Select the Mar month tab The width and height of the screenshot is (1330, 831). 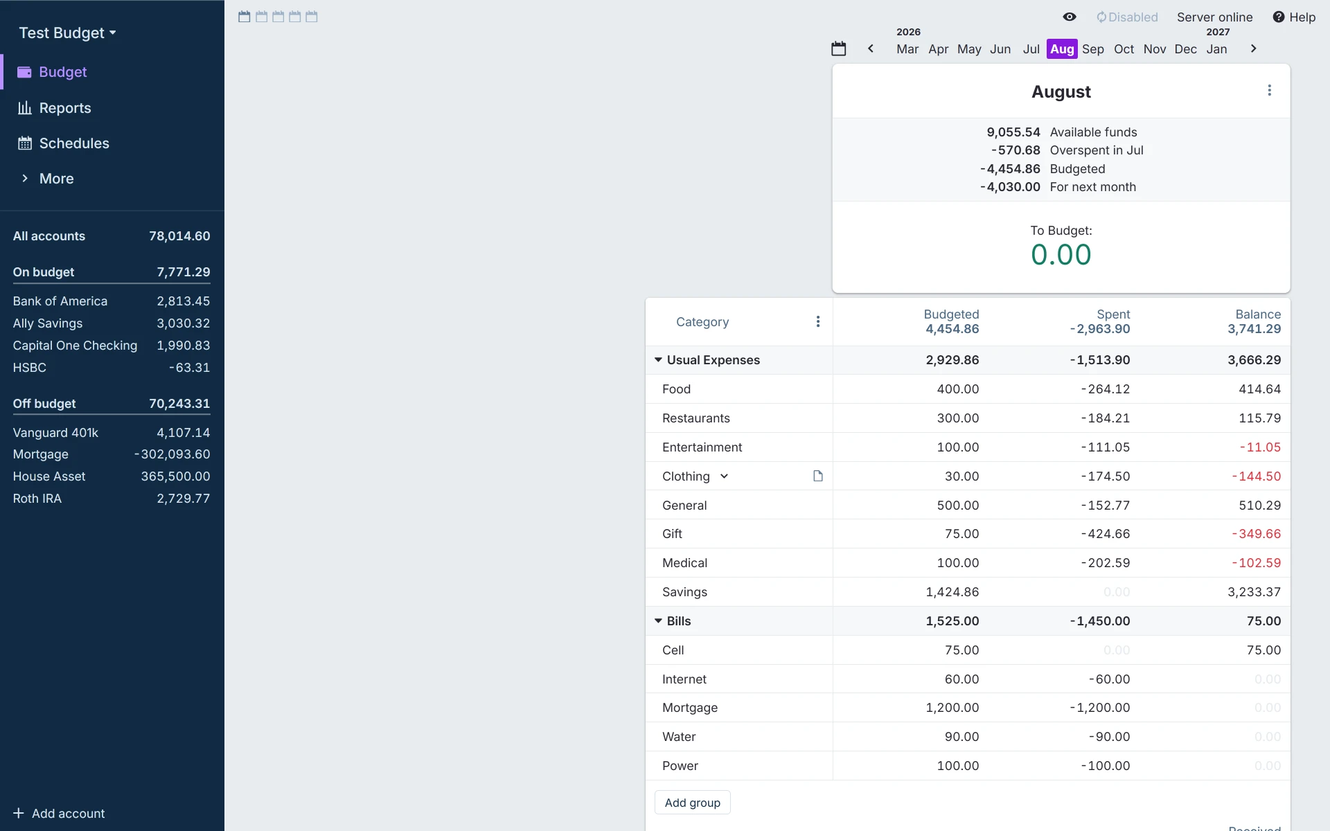[907, 49]
